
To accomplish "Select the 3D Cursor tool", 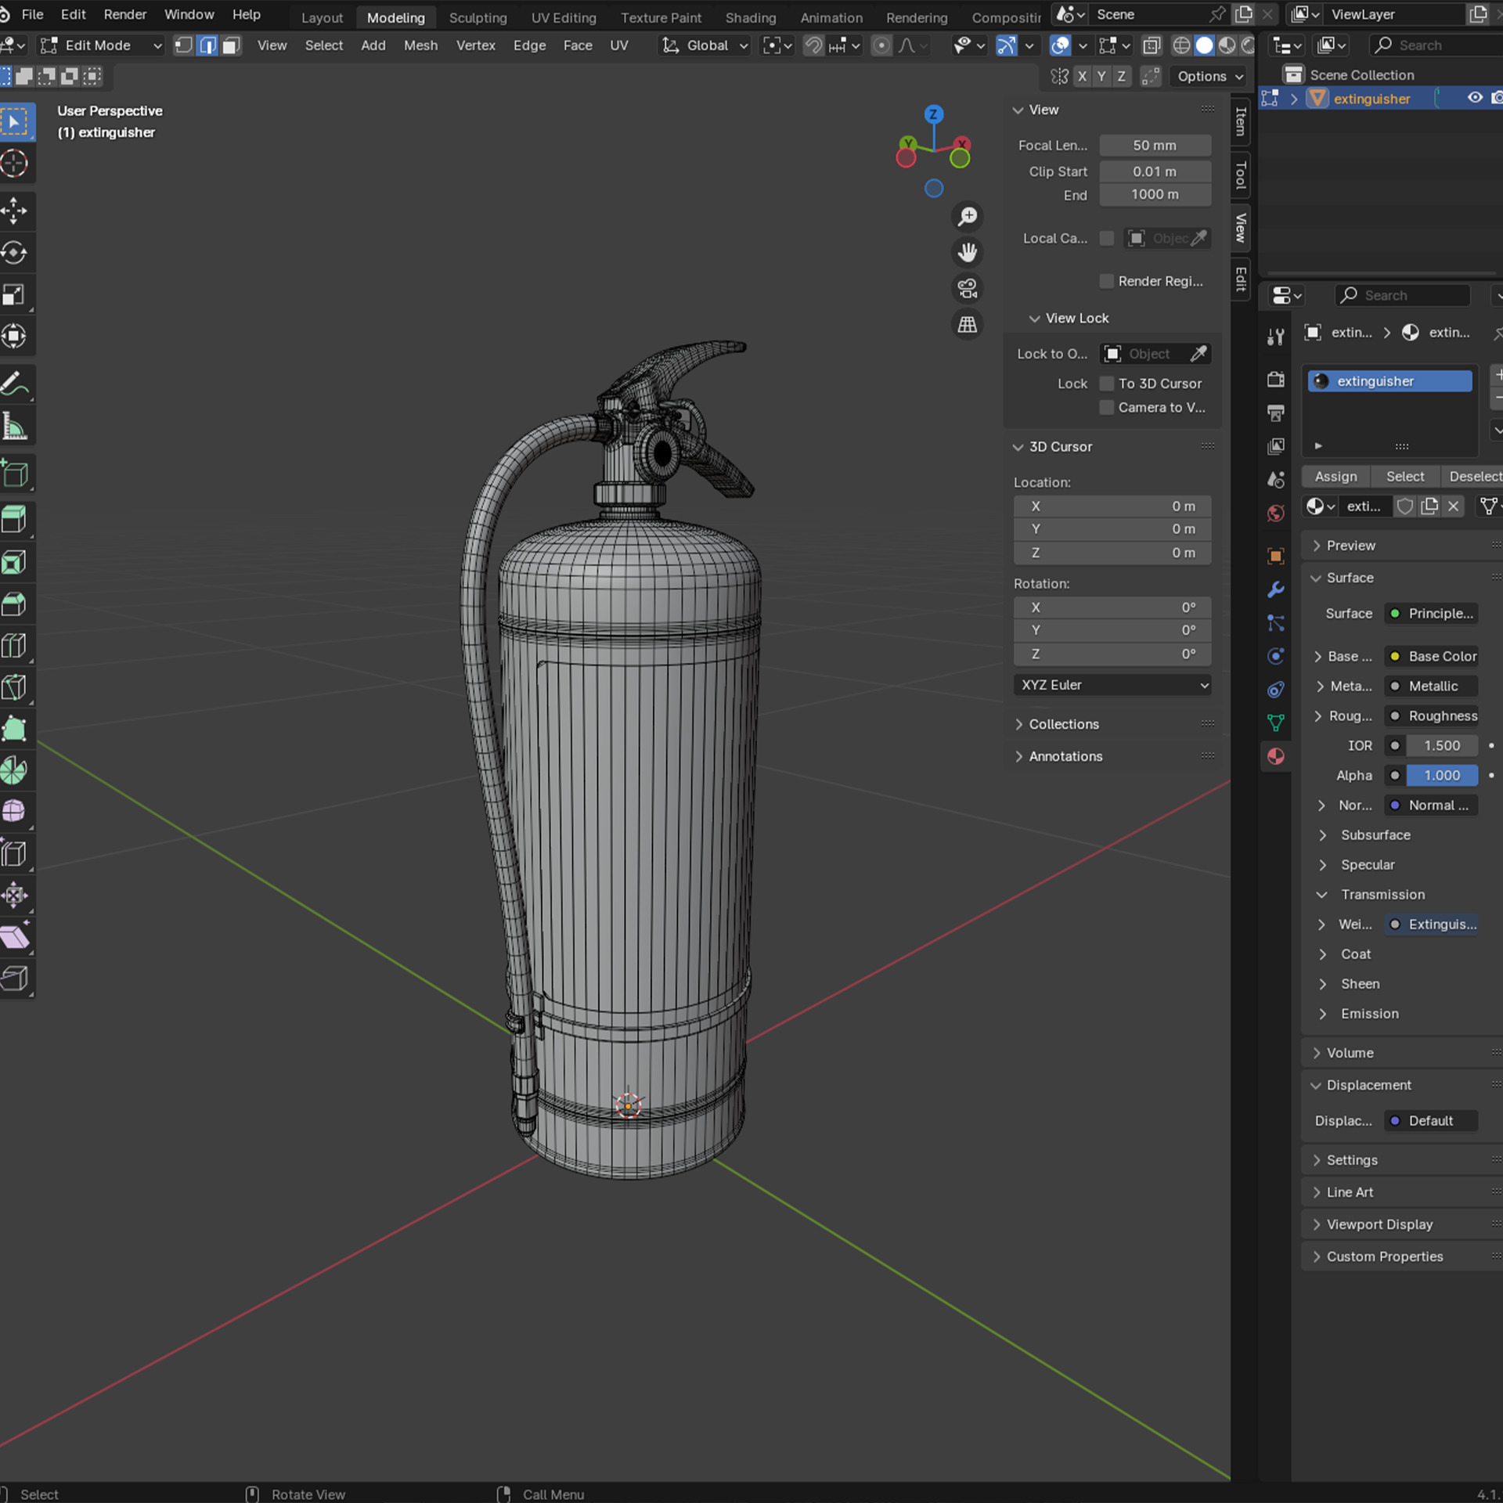I will tap(15, 164).
